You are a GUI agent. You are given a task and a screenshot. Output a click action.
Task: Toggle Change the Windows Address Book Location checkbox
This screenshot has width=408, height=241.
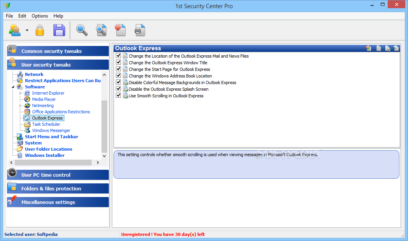[119, 76]
